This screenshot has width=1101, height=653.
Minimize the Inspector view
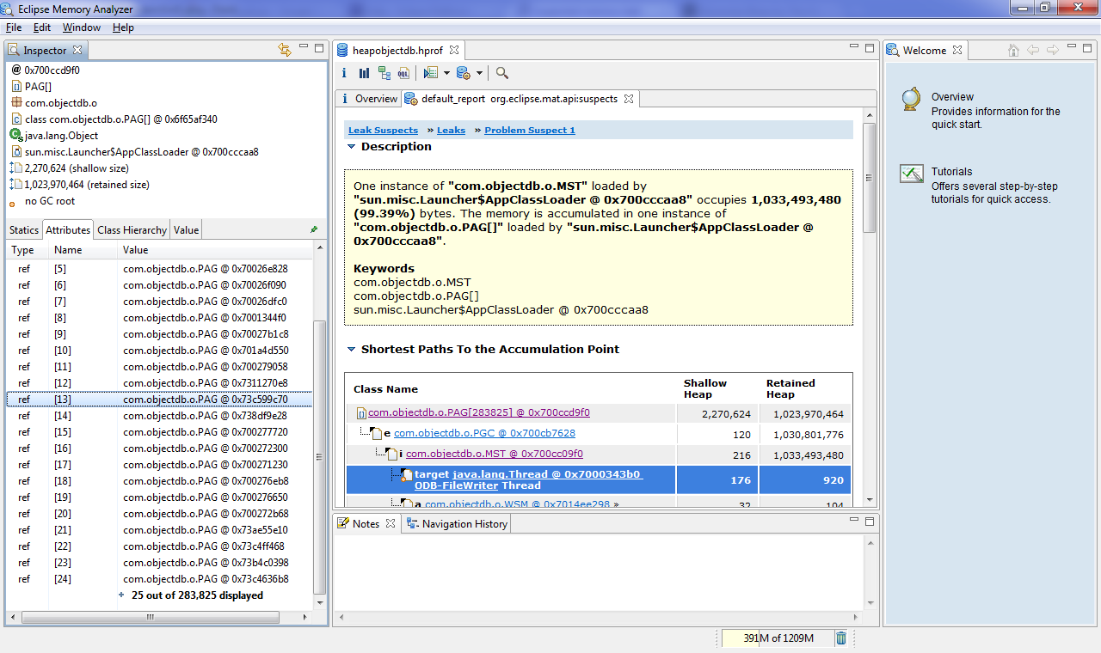tap(304, 47)
